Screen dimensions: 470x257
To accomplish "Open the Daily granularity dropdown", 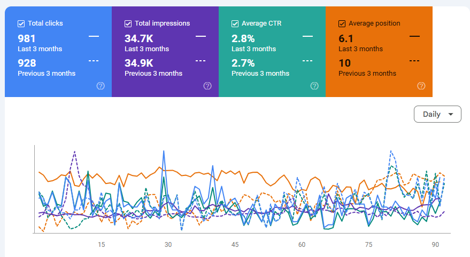I will tap(437, 114).
